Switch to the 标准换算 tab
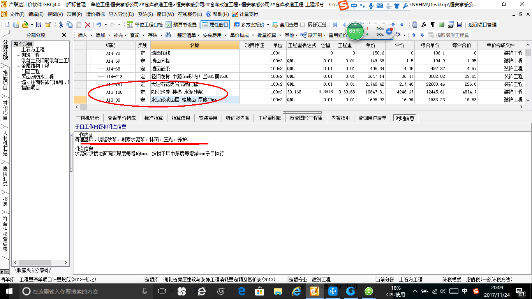The height and width of the screenshot is (299, 532). (153, 118)
